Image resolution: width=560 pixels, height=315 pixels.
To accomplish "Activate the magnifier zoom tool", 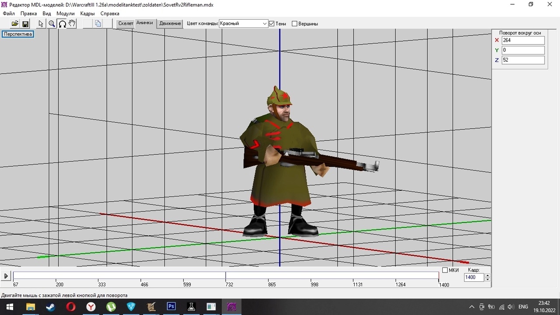I will [x=52, y=24].
